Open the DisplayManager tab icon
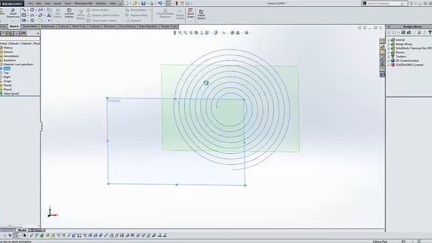This screenshot has width=432, height=243. pyautogui.click(x=24, y=34)
